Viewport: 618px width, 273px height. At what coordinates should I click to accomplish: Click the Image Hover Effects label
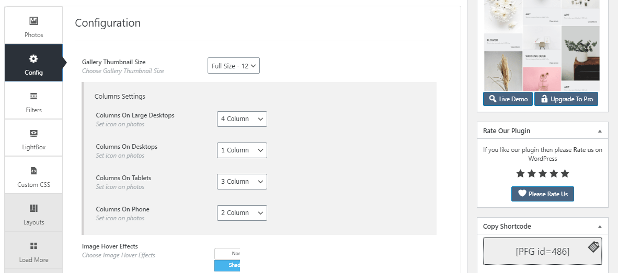pos(110,246)
